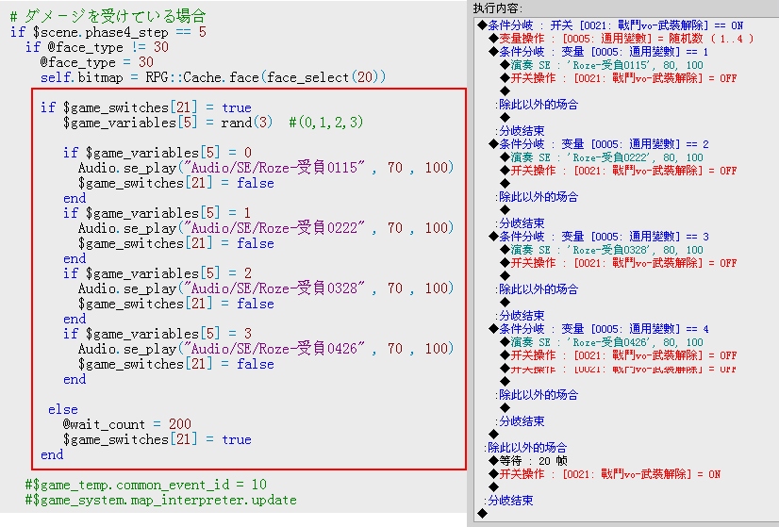
Task: Select the 开关操作 OFF row under the Roze-受負0328 SE
Action: coord(619,263)
